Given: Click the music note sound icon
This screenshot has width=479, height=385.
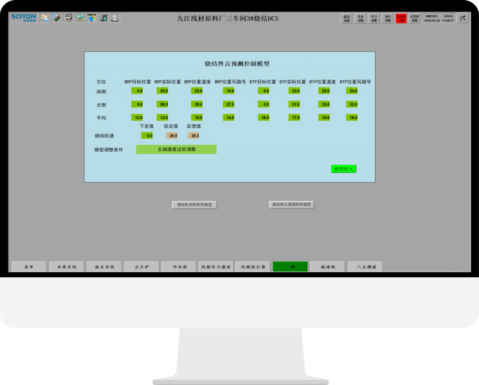Looking at the screenshot, I should (103, 18).
